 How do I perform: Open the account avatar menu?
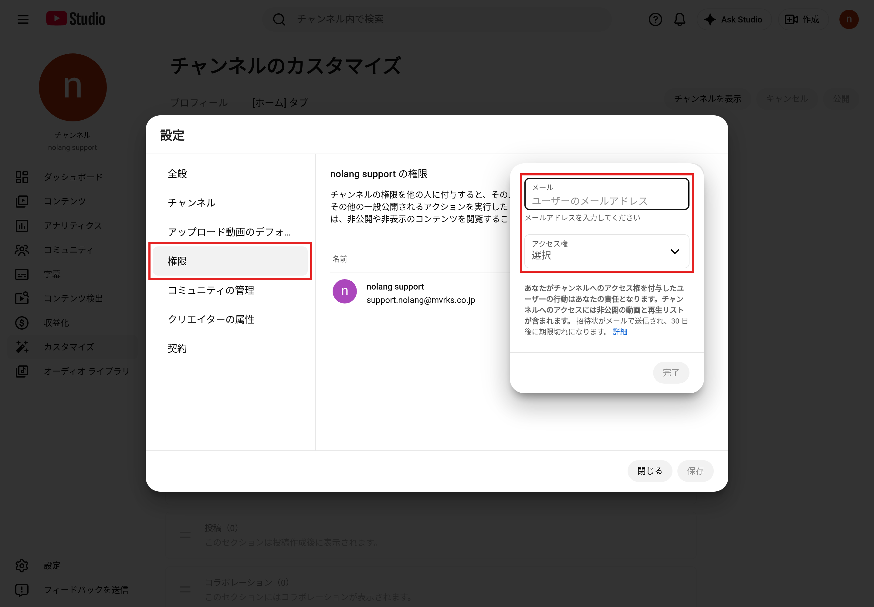pos(849,19)
